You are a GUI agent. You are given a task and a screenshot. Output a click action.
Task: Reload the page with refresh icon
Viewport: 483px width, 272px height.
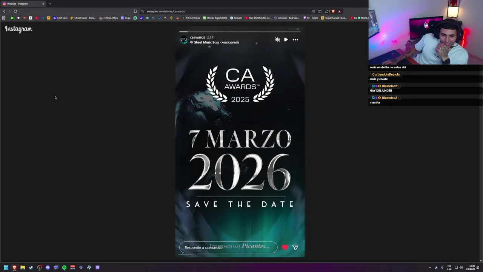point(15,11)
